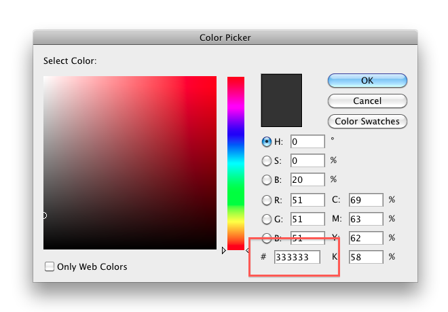This screenshot has height=312, width=448.
Task: Click the hue spectrum slider bar
Action: (x=236, y=163)
